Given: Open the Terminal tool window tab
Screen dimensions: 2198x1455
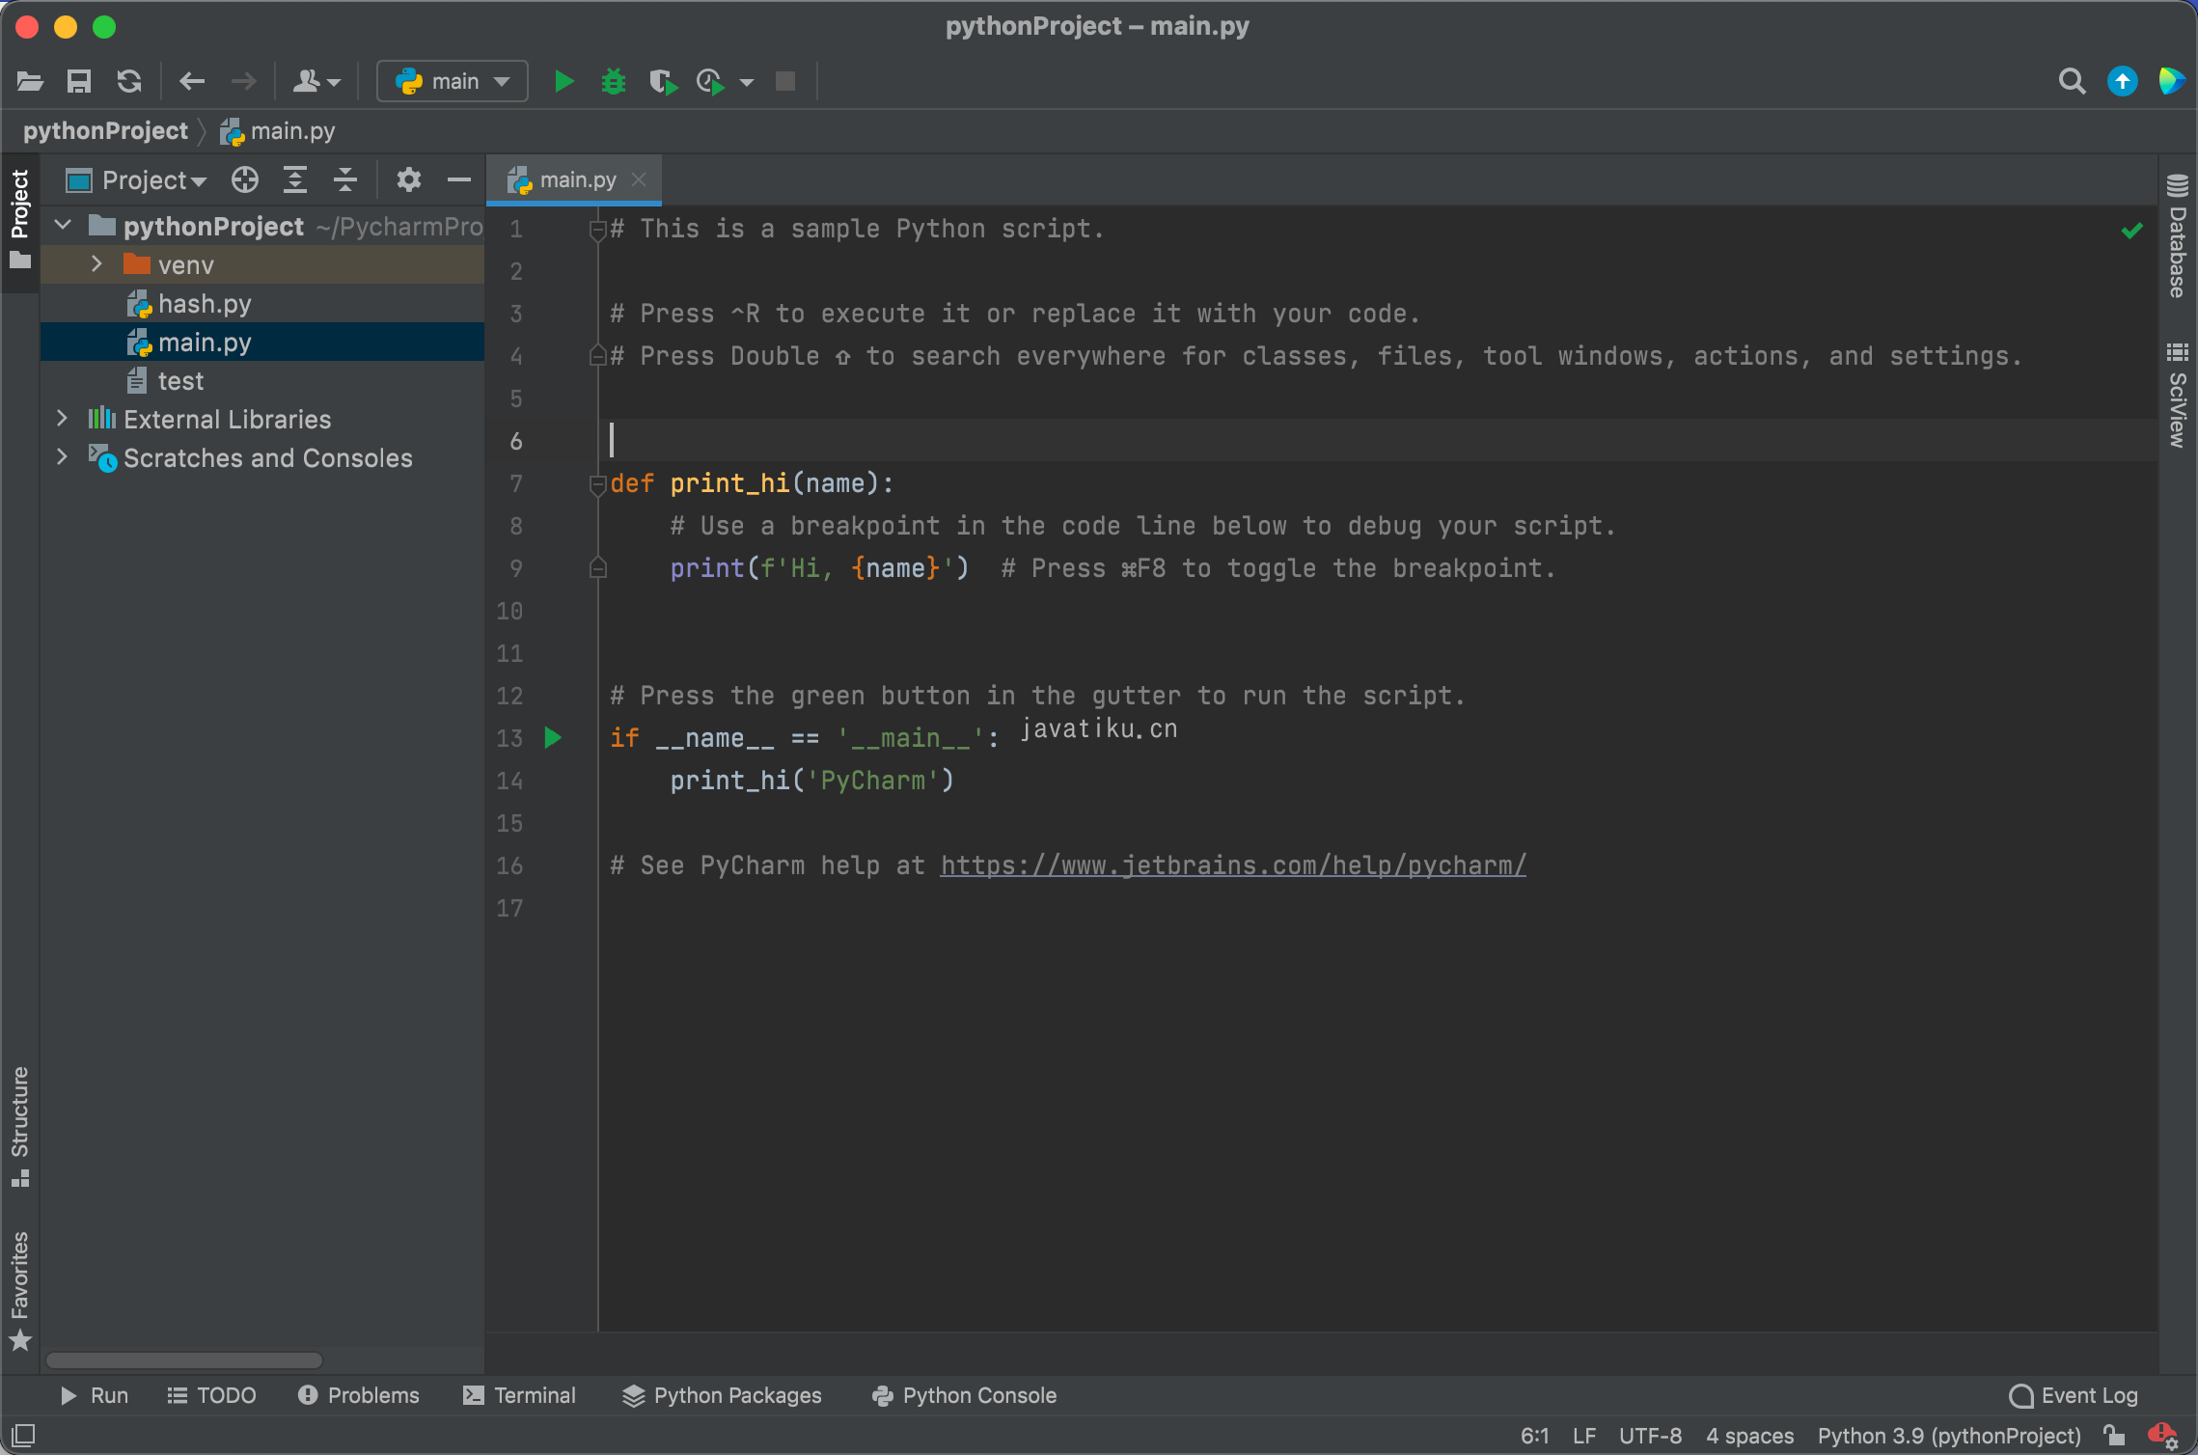Looking at the screenshot, I should tap(519, 1396).
